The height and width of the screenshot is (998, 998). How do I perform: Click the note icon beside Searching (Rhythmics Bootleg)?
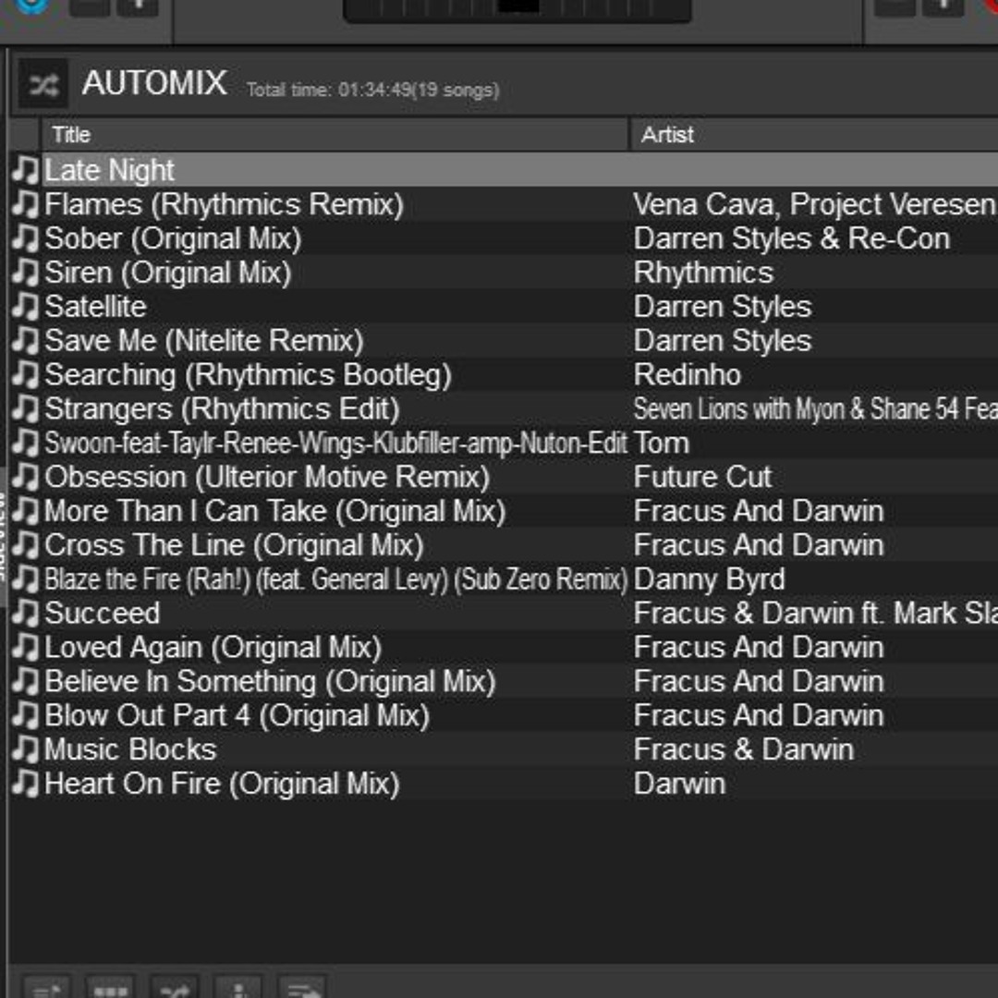(x=26, y=374)
